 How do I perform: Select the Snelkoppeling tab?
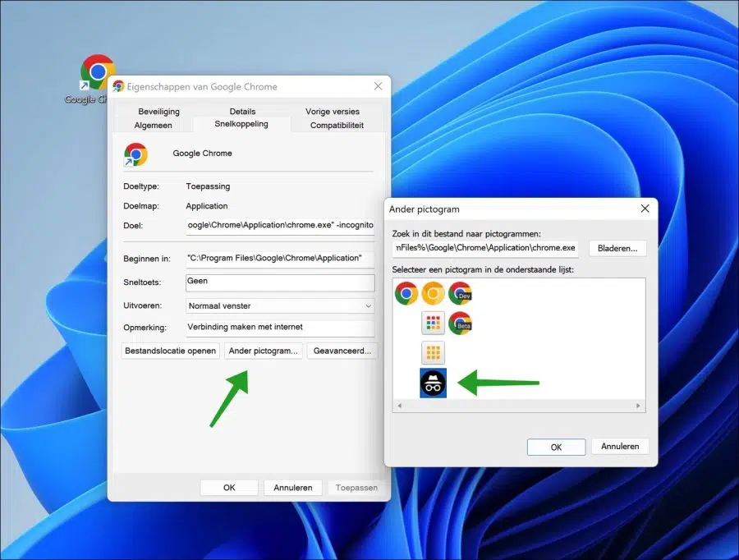pyautogui.click(x=241, y=124)
